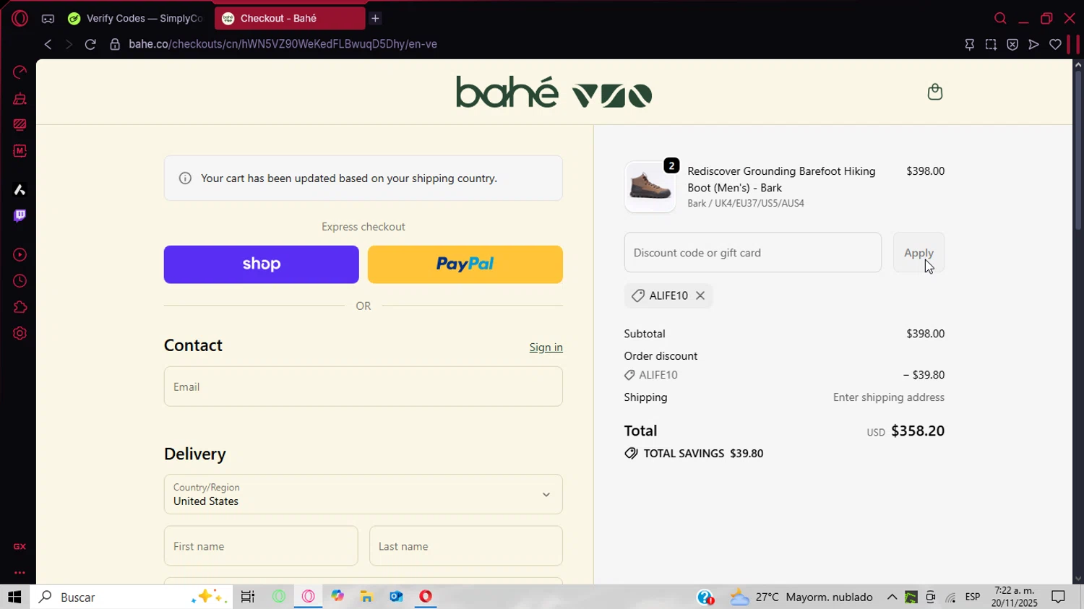Expand the Country/Region dropdown
Image resolution: width=1084 pixels, height=609 pixels.
(364, 494)
